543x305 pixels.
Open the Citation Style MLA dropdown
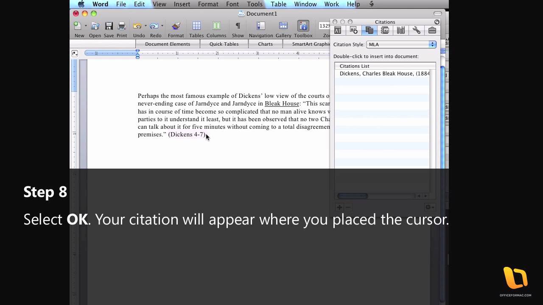pos(401,44)
